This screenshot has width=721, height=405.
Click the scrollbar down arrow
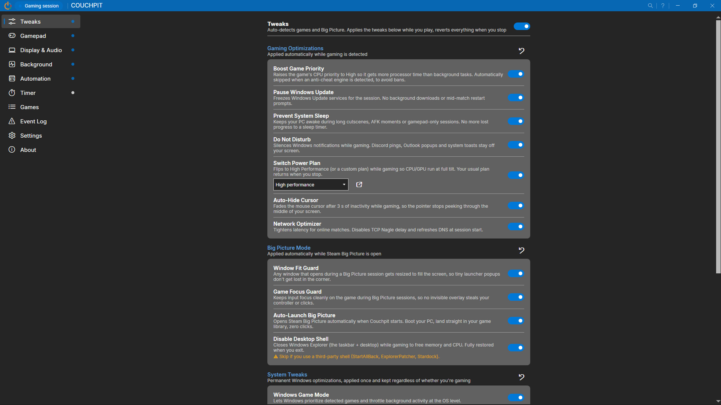point(718,401)
